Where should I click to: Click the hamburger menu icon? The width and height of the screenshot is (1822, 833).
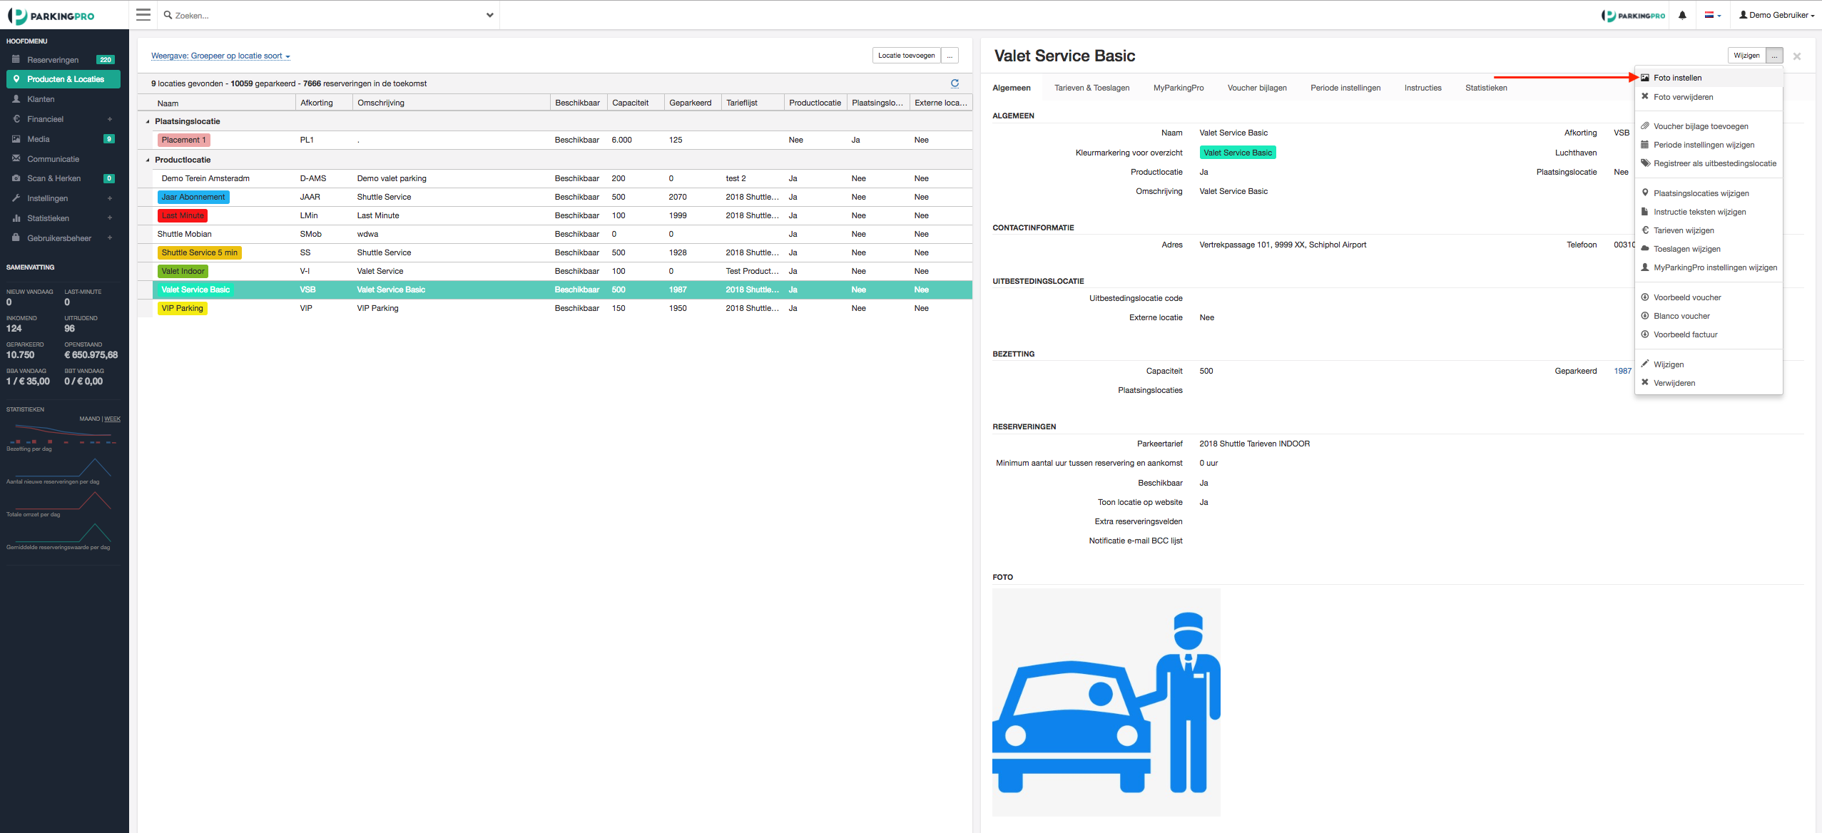coord(143,15)
